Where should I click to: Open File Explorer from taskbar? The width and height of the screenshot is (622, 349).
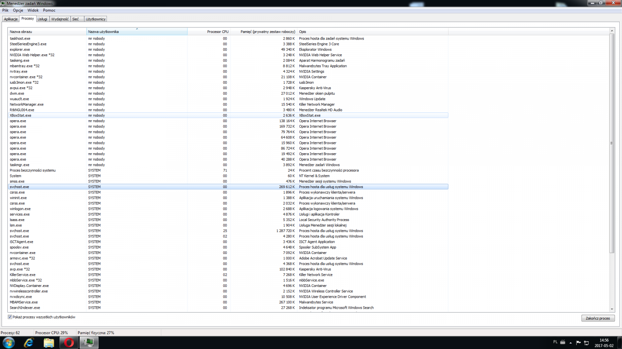[x=49, y=343]
